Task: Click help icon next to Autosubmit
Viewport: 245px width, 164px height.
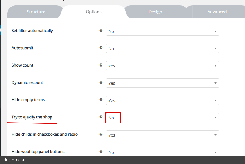Action: pyautogui.click(x=101, y=48)
